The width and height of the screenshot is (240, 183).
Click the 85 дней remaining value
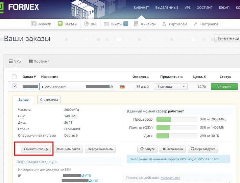[x=143, y=87]
